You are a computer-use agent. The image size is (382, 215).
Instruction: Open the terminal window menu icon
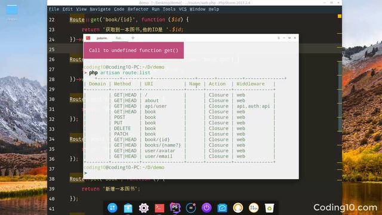(279, 38)
